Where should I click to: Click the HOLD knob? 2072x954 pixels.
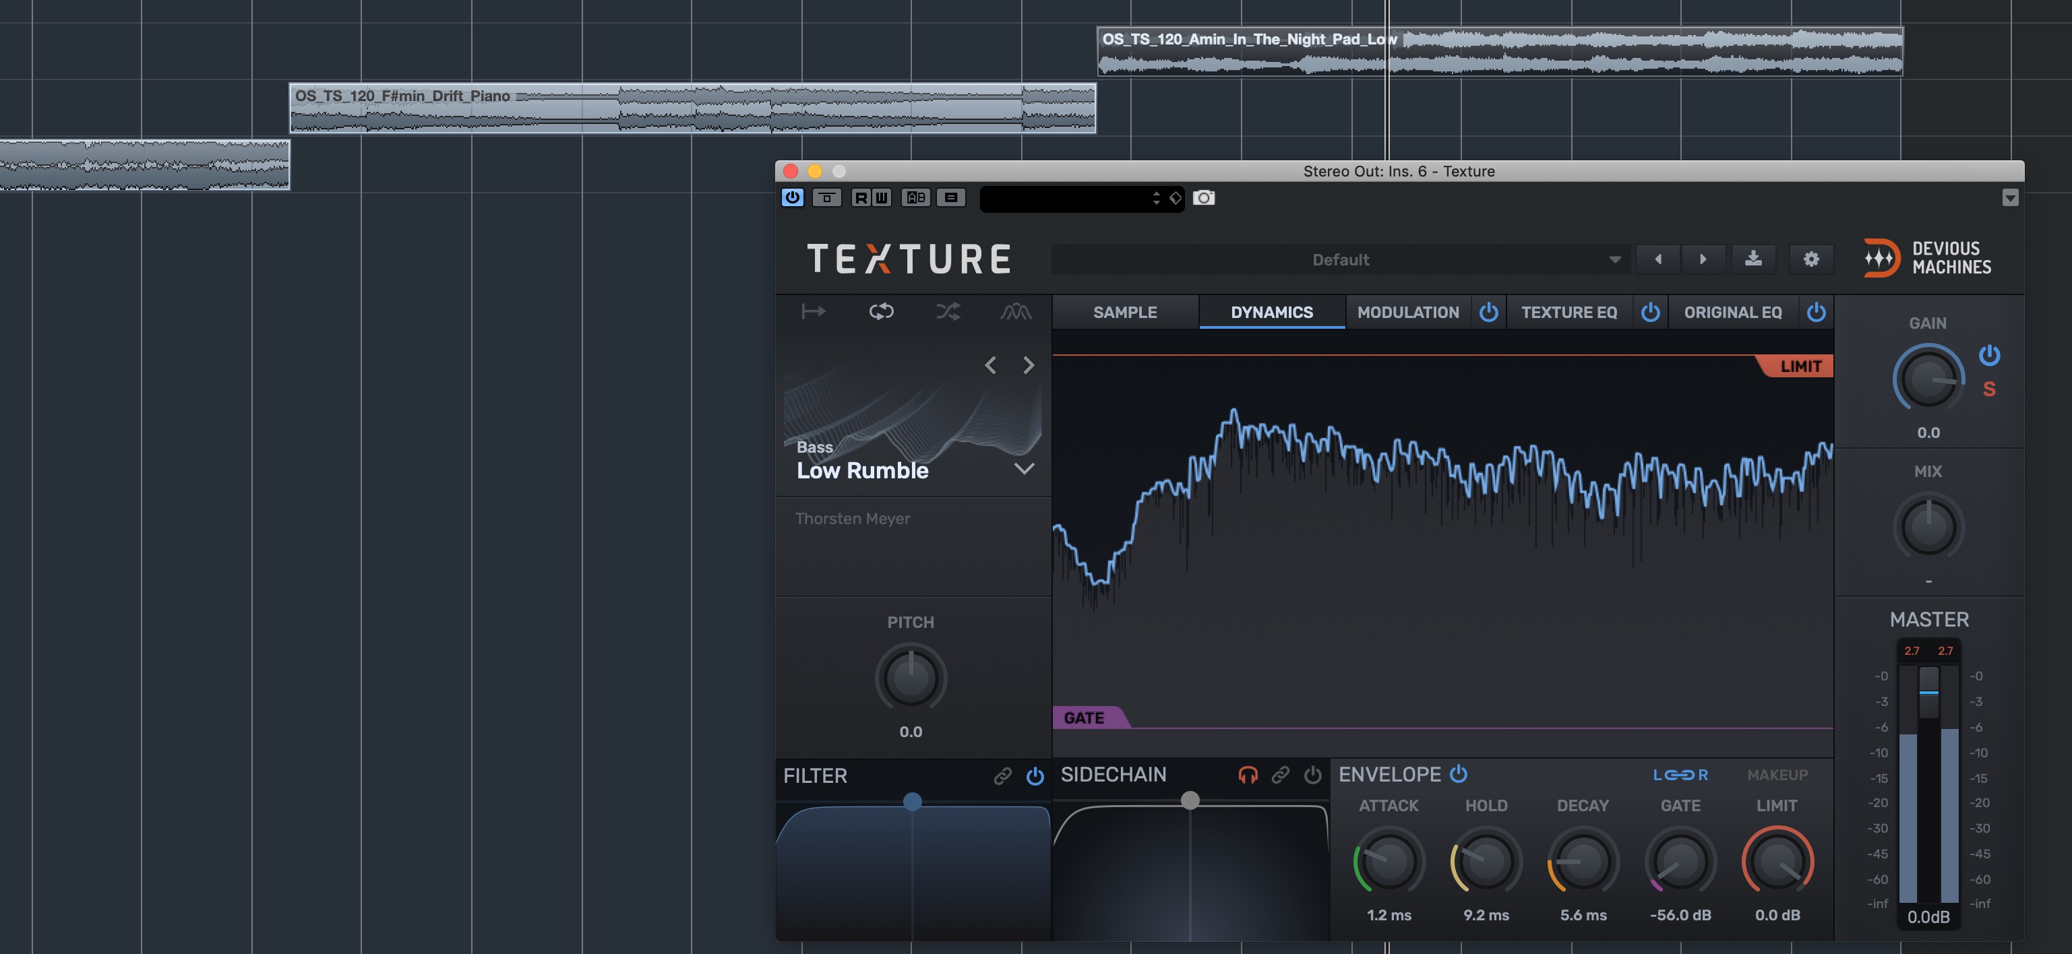[x=1486, y=861]
